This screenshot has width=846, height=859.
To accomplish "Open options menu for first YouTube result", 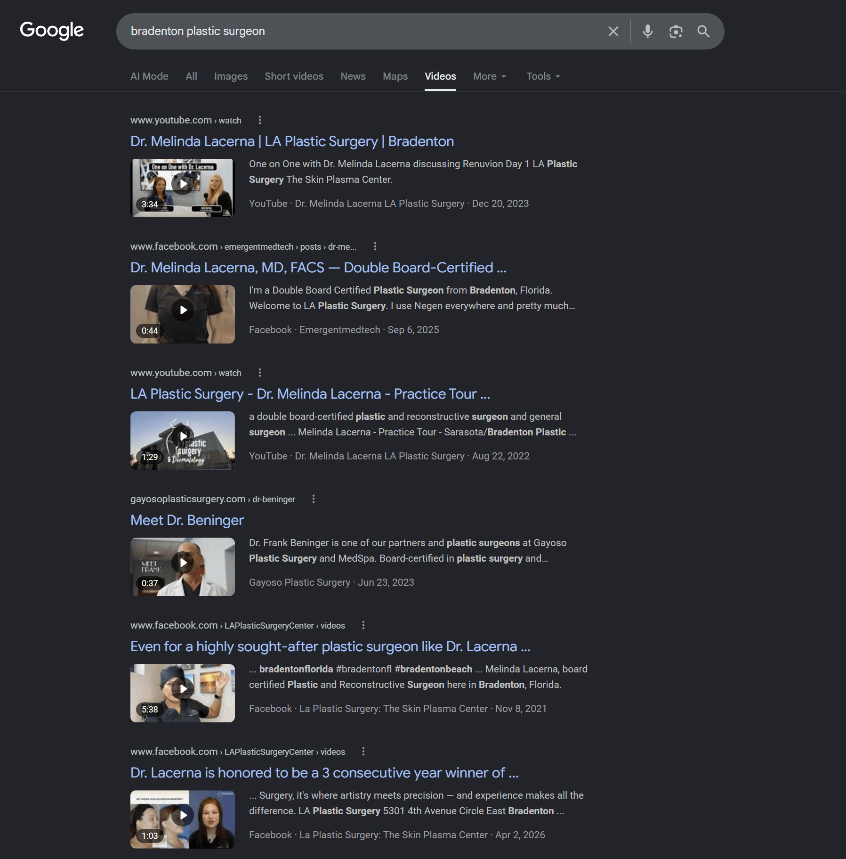I will (x=260, y=120).
